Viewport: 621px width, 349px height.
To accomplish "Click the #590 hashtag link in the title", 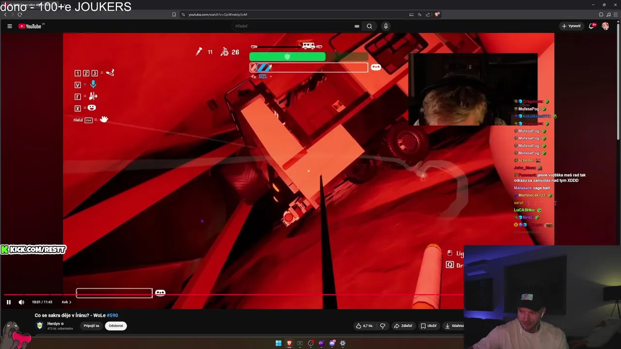I will pyautogui.click(x=112, y=315).
